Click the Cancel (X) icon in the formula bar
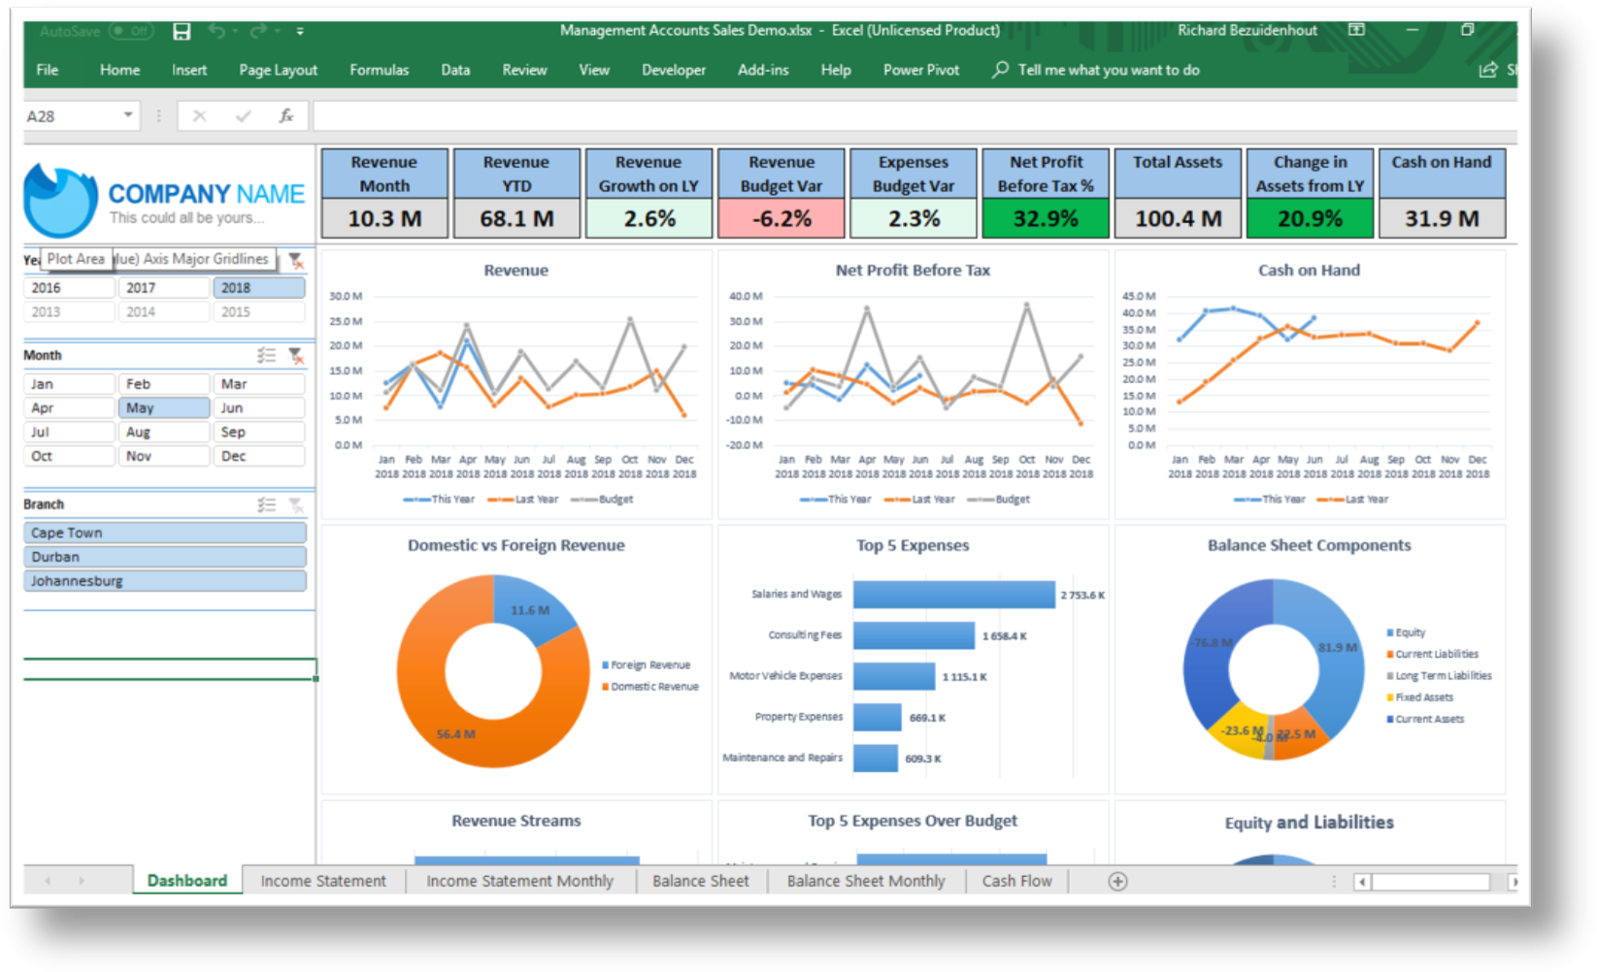This screenshot has width=1597, height=972. pos(199,115)
